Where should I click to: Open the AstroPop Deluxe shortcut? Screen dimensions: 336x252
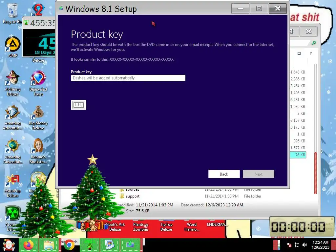[x=13, y=185]
